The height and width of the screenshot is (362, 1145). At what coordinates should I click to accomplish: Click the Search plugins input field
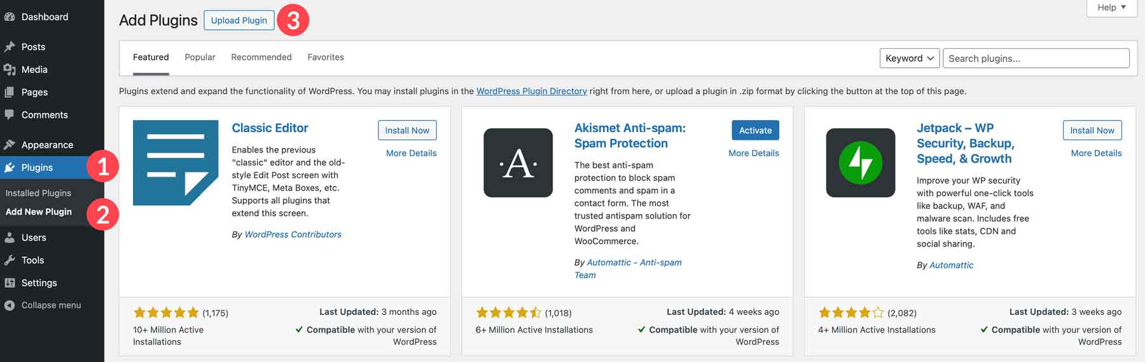pos(1036,58)
